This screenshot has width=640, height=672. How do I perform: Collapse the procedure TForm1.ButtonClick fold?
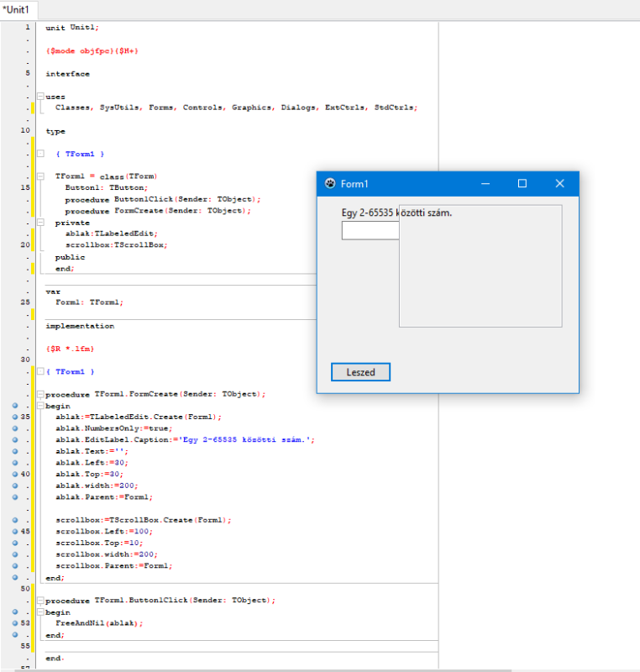pyautogui.click(x=40, y=600)
